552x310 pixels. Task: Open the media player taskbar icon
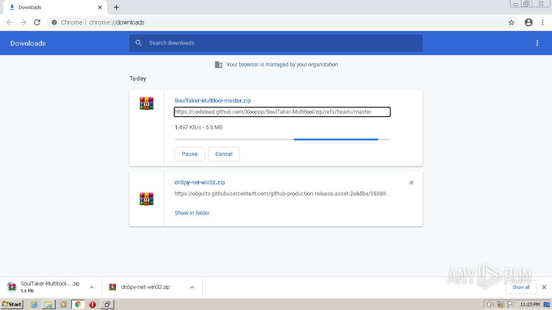coord(63,304)
